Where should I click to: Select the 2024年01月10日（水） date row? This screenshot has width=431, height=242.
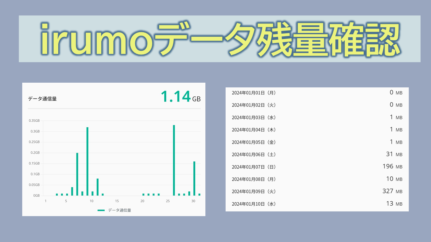click(317, 204)
